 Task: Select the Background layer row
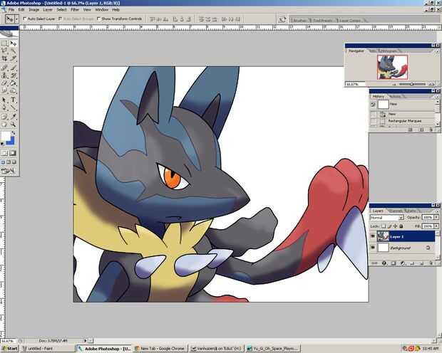[403, 248]
